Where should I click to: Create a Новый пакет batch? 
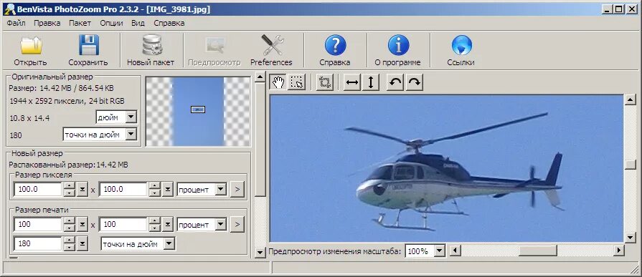click(x=151, y=51)
